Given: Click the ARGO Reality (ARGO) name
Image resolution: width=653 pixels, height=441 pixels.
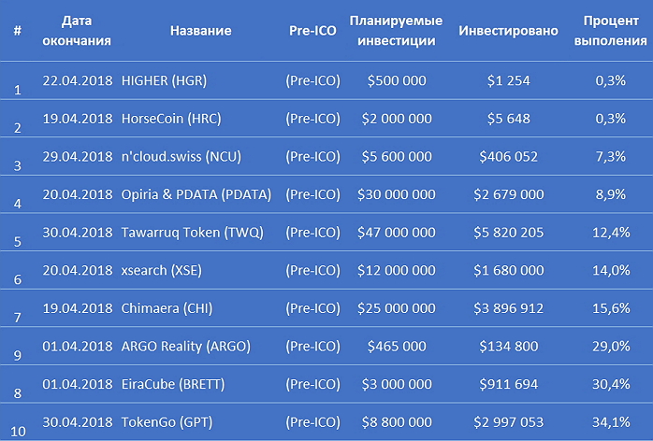Looking at the screenshot, I should coord(186,346).
